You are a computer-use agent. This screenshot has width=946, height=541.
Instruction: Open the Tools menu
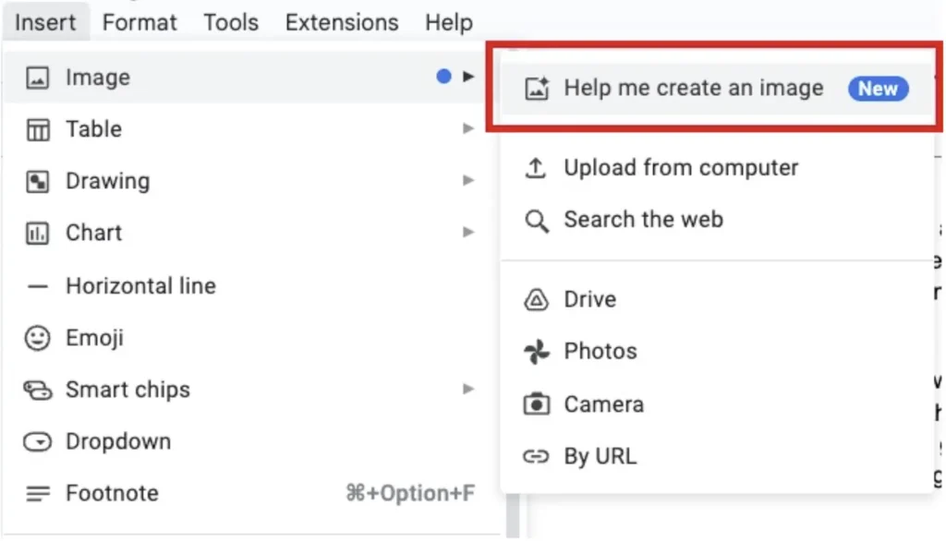pyautogui.click(x=231, y=22)
